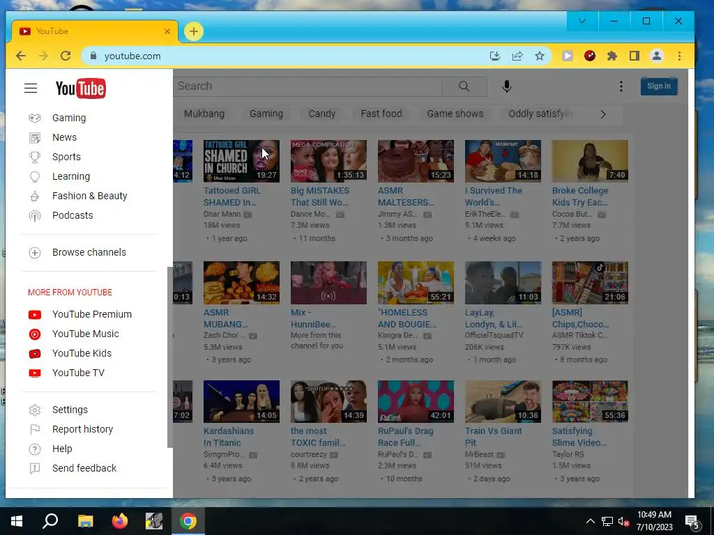Open File Explorer from the taskbar
Image resolution: width=714 pixels, height=535 pixels.
(x=85, y=521)
